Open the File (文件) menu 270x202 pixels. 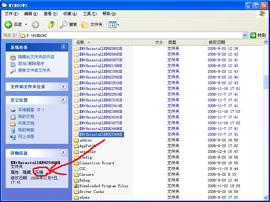coord(11,13)
